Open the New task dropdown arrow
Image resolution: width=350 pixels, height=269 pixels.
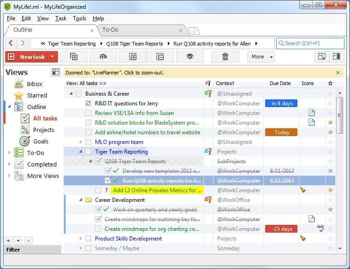click(x=53, y=57)
